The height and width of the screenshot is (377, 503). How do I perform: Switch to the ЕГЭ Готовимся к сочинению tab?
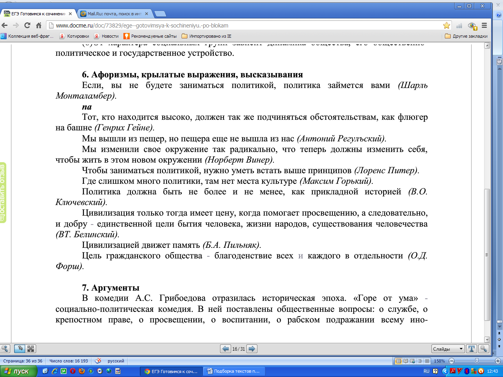point(38,14)
